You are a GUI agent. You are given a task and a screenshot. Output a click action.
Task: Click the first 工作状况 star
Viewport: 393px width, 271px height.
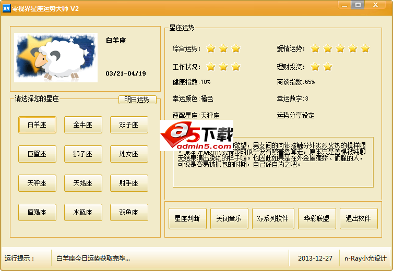pos(211,67)
